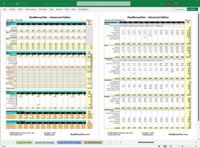Click the Comments button

[178, 10]
